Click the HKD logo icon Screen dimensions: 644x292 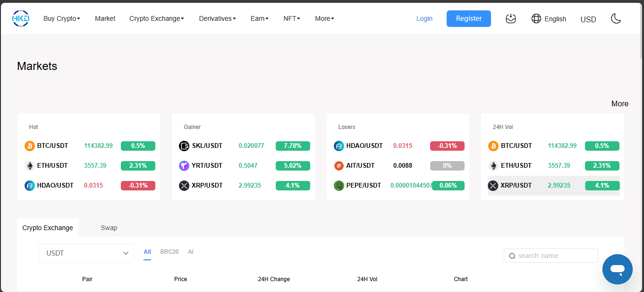tap(21, 18)
